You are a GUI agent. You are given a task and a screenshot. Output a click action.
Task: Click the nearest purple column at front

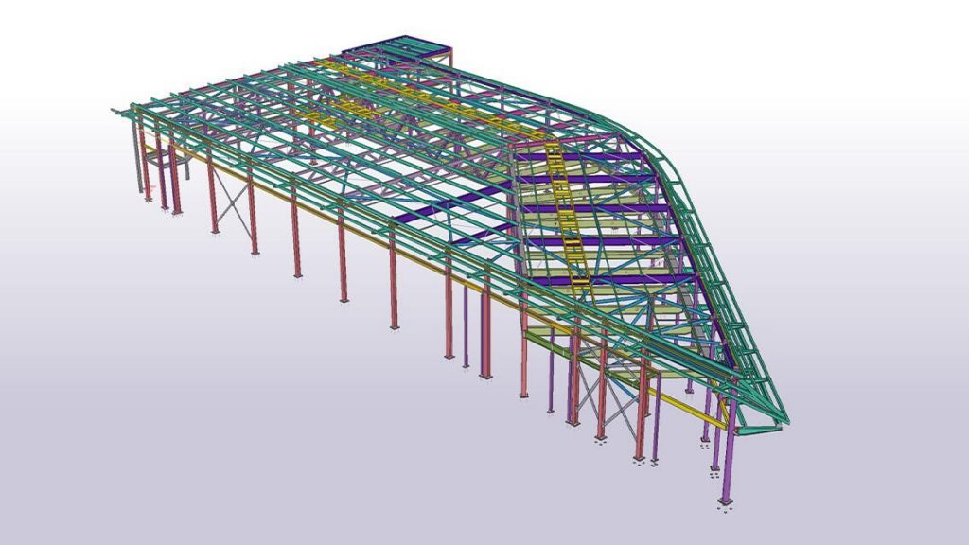point(728,461)
